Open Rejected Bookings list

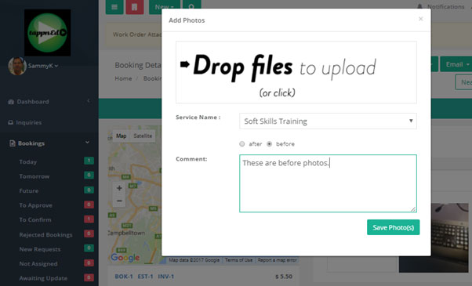[45, 234]
